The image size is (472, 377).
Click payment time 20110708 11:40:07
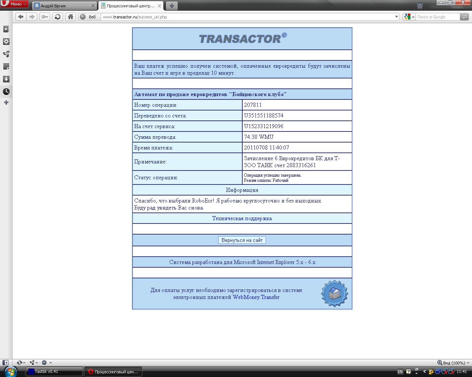pos(266,148)
